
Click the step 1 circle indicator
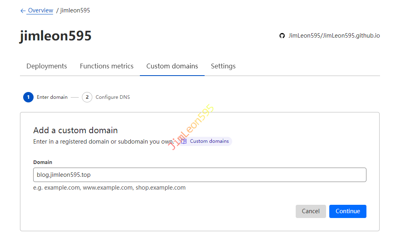coord(28,97)
